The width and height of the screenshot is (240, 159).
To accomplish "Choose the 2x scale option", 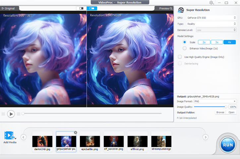I will pyautogui.click(x=204, y=42).
